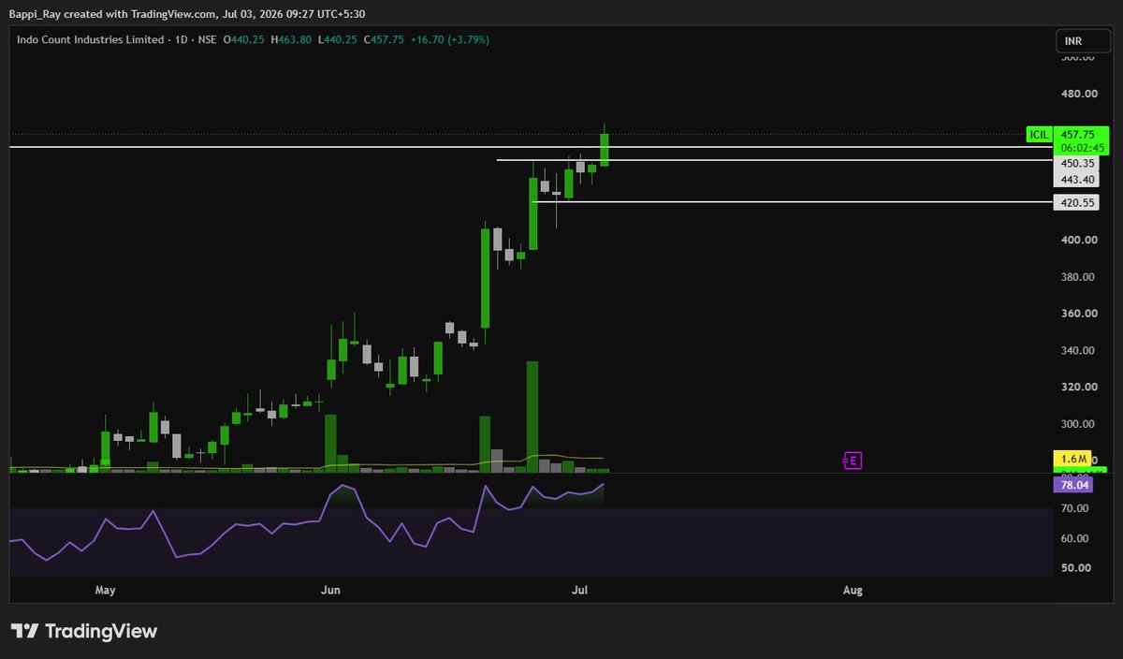
Task: Open the purple earnings E marker
Action: pyautogui.click(x=852, y=460)
